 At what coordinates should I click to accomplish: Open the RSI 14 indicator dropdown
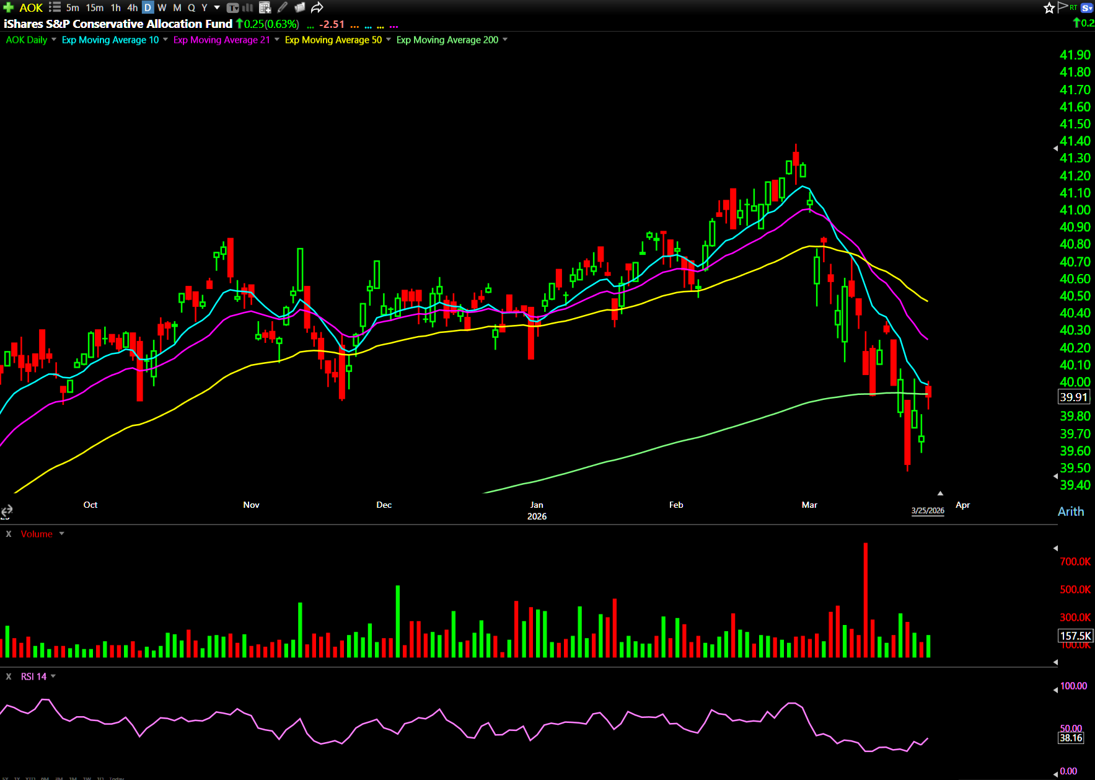click(53, 676)
